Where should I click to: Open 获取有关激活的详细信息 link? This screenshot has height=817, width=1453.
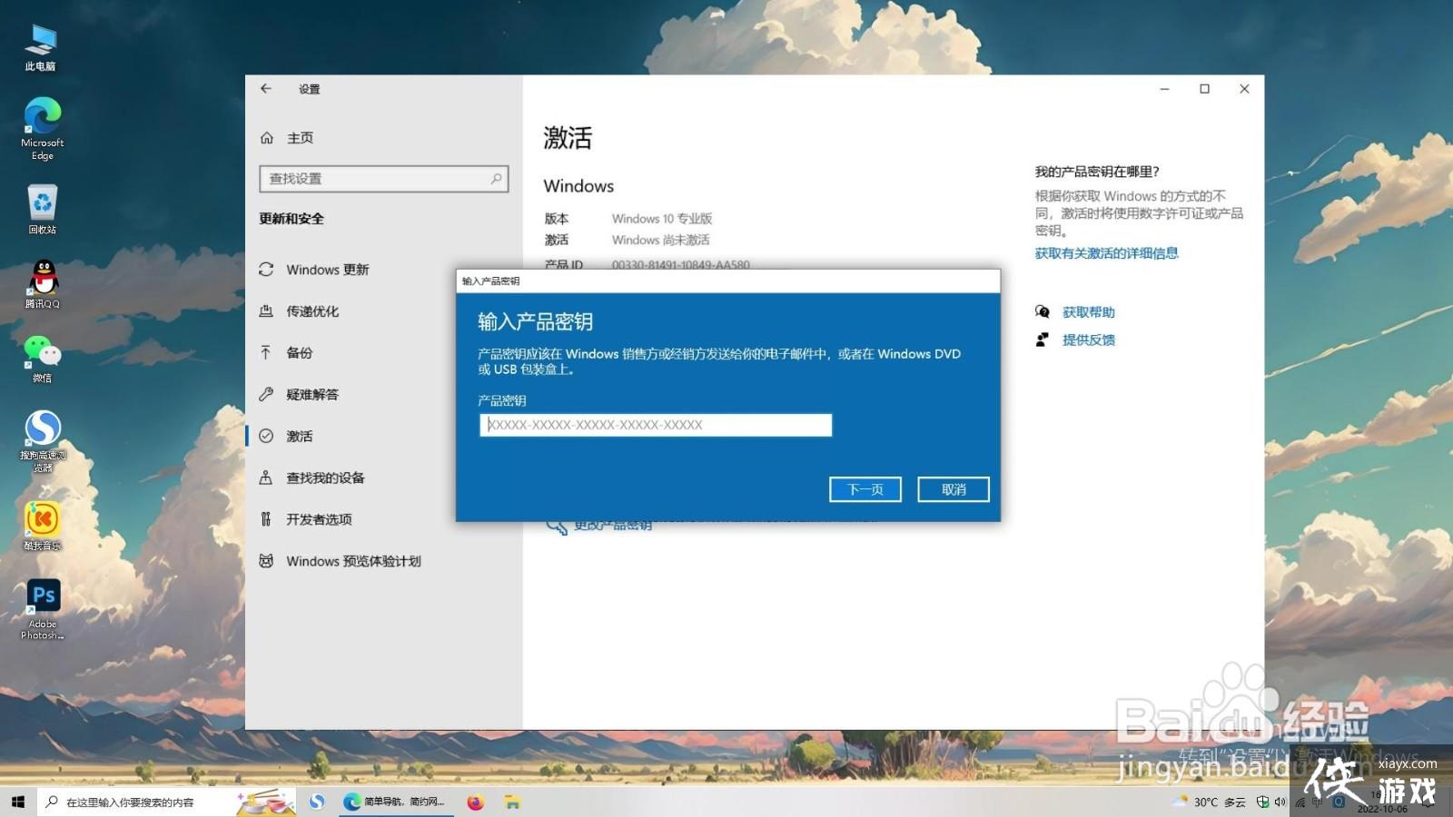[1106, 253]
